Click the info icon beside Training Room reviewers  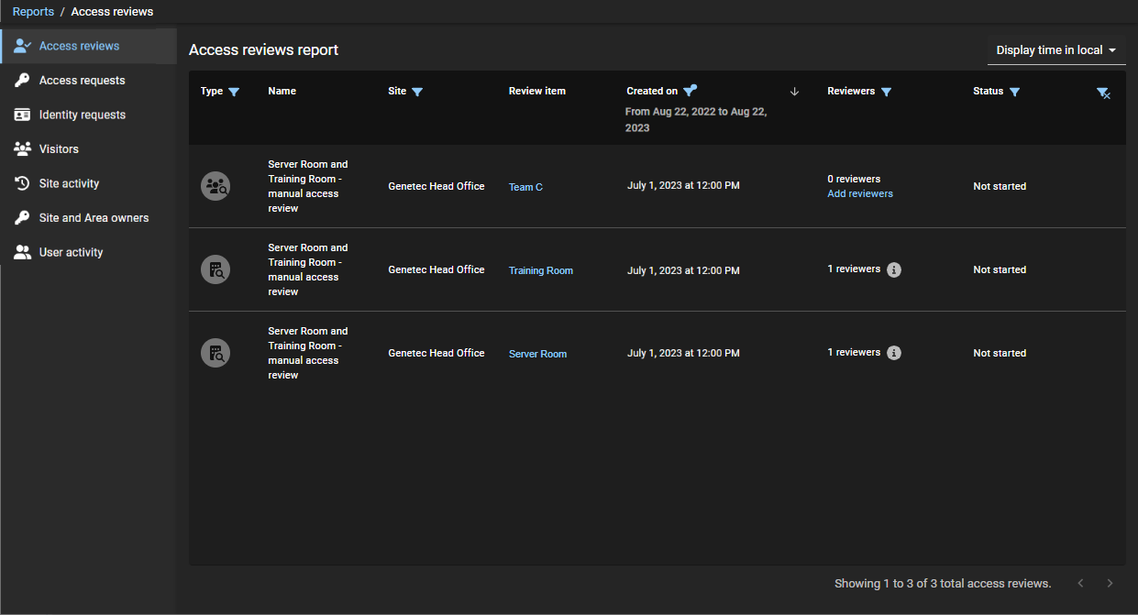[x=894, y=269]
